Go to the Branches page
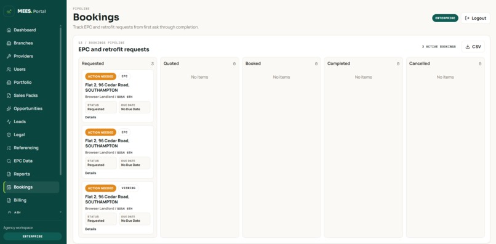The image size is (496, 244). 31,43
